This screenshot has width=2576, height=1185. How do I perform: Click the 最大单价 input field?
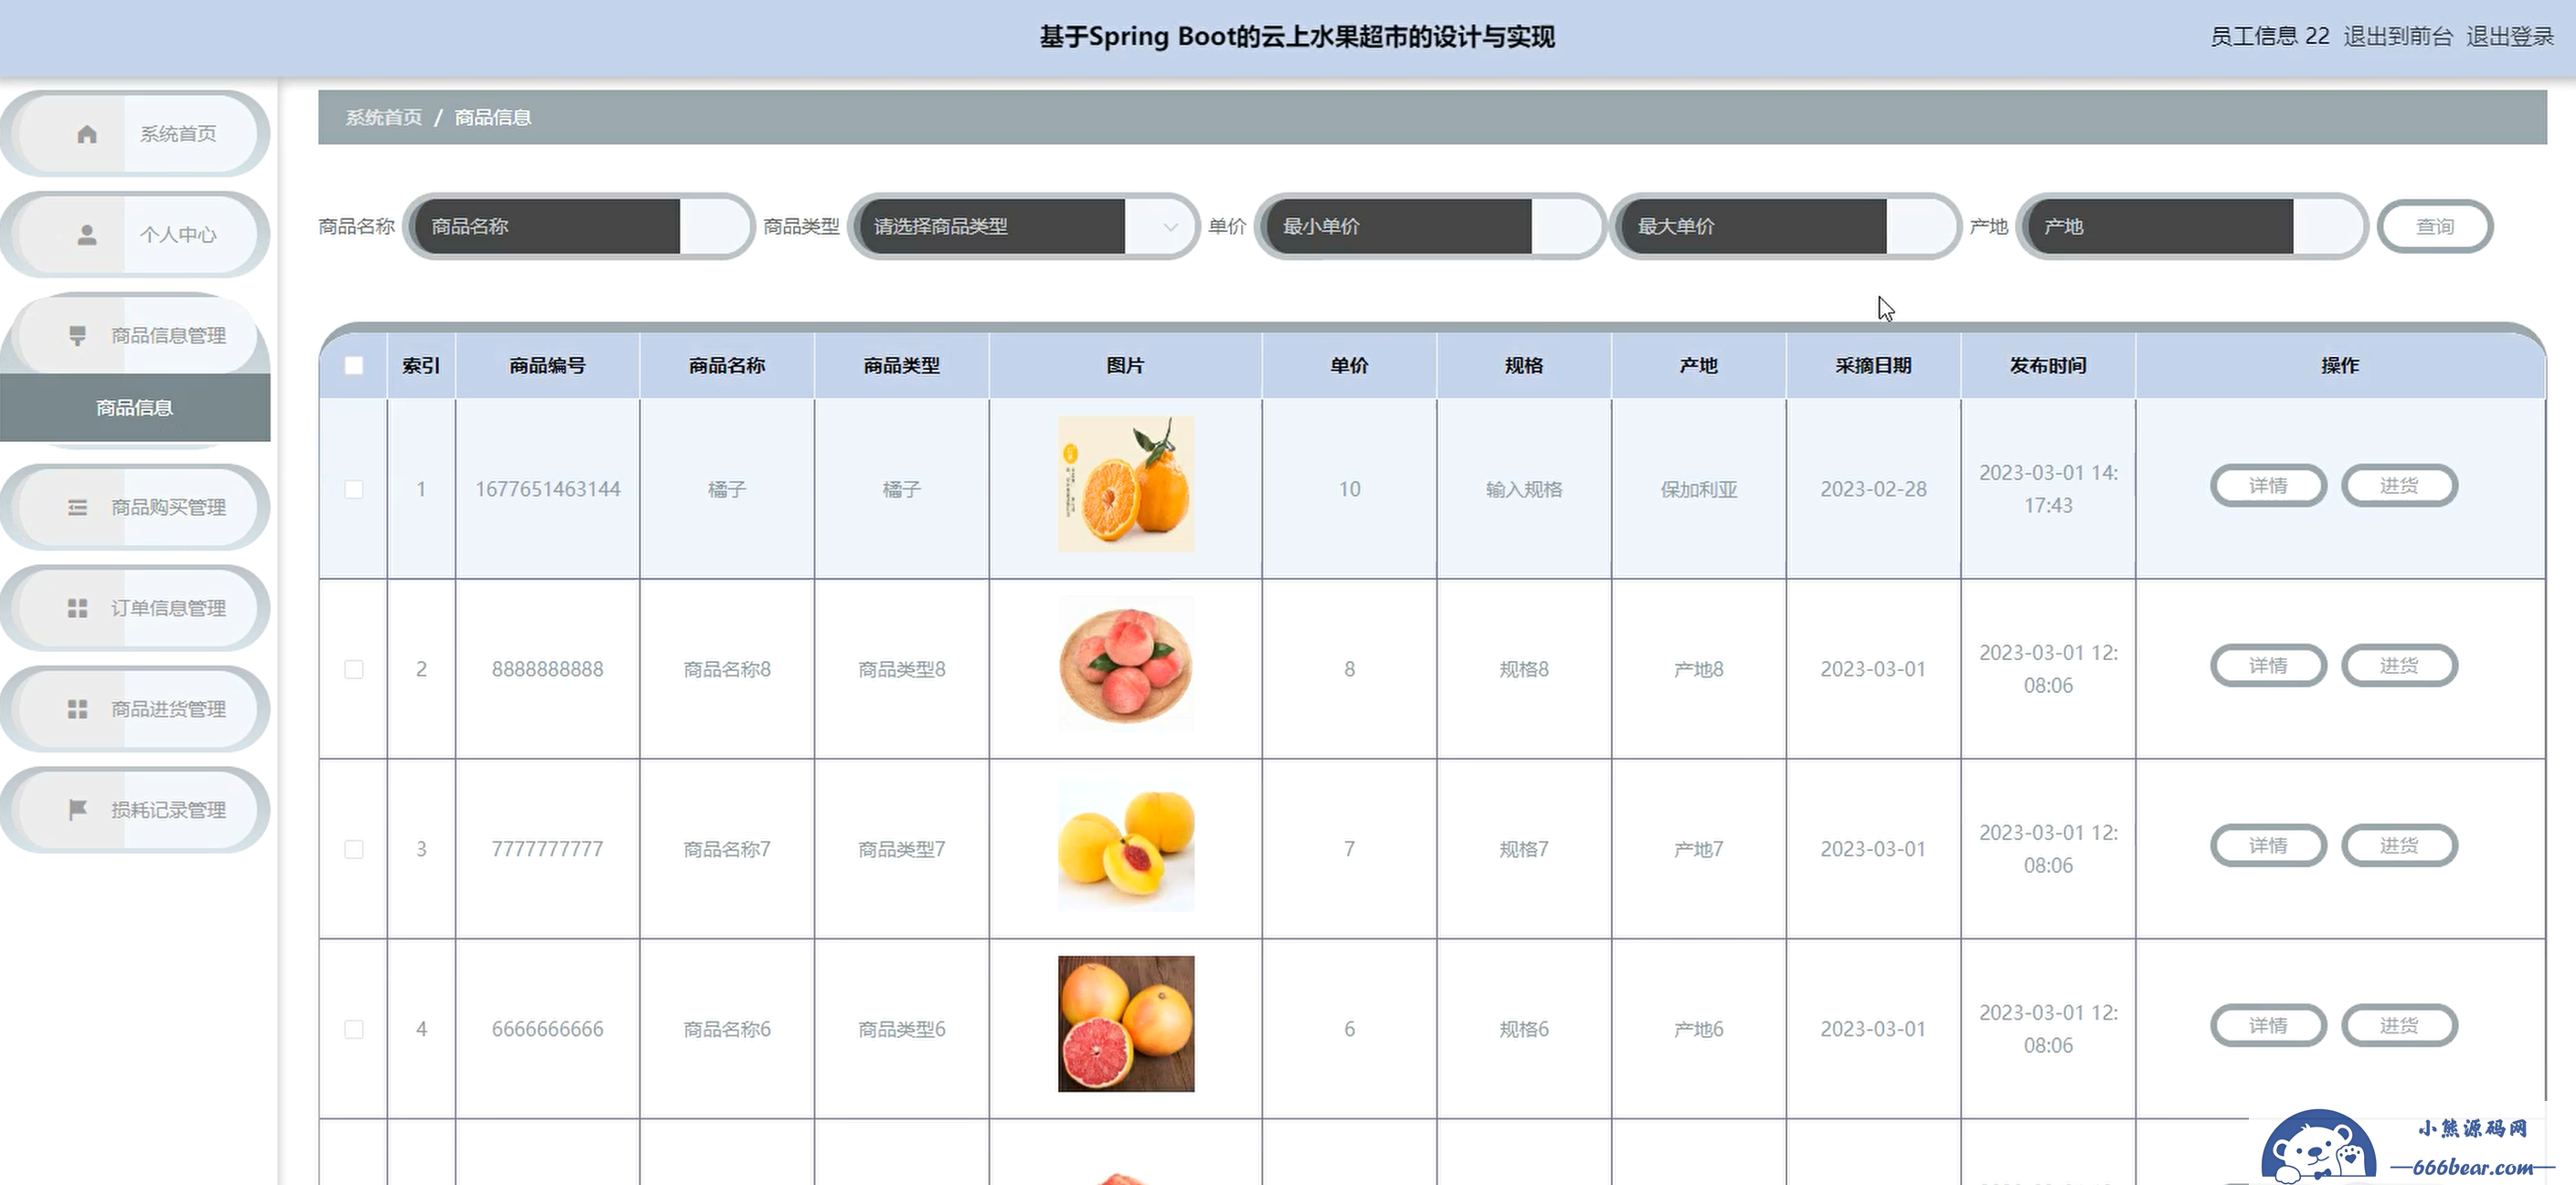click(x=1785, y=226)
